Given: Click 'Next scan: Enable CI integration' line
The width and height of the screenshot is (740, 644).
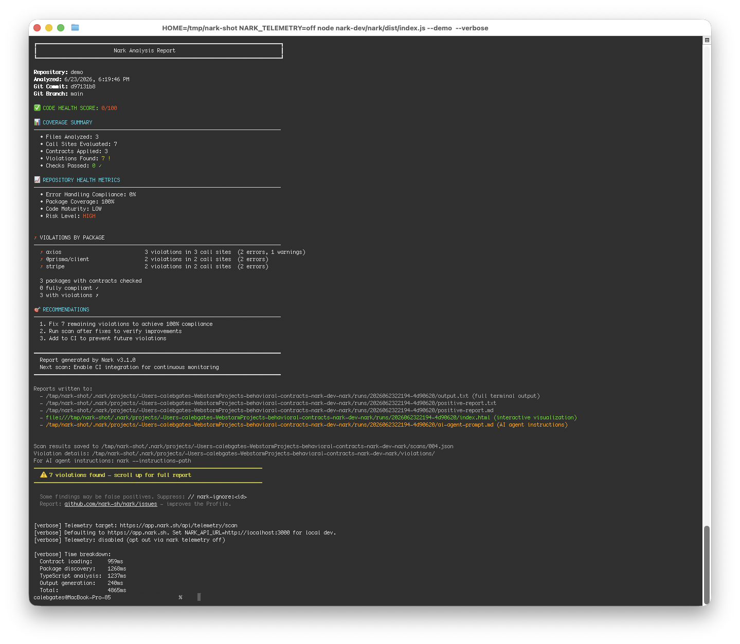Looking at the screenshot, I should click(129, 367).
